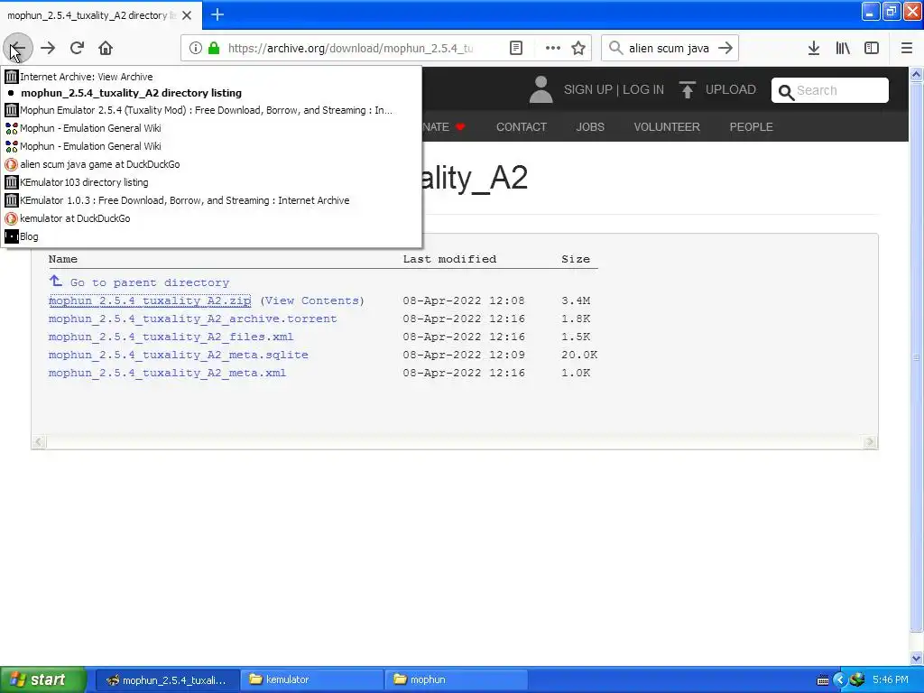Image resolution: width=924 pixels, height=693 pixels.
Task: Click the tray arrow to show hidden icons
Action: pos(840,680)
